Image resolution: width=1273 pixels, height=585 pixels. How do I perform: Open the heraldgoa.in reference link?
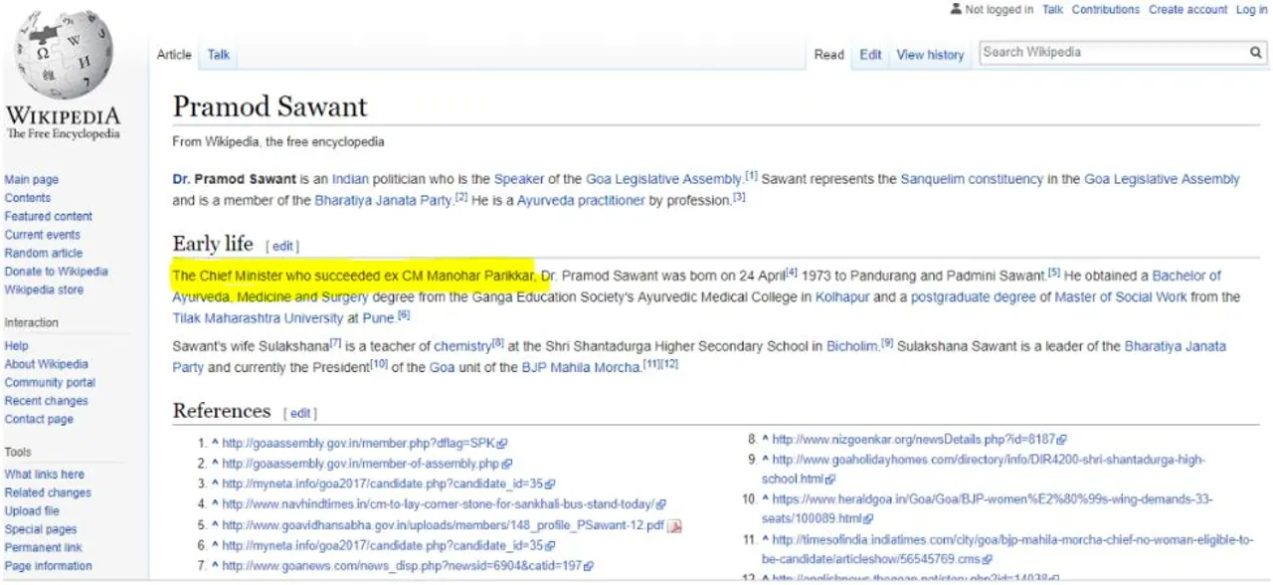993,508
